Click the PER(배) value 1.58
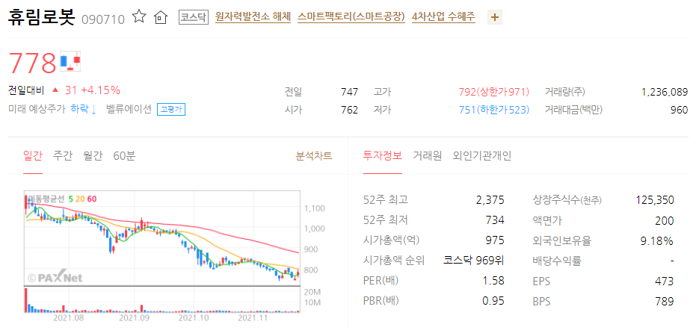The height and width of the screenshot is (336, 696). (493, 281)
